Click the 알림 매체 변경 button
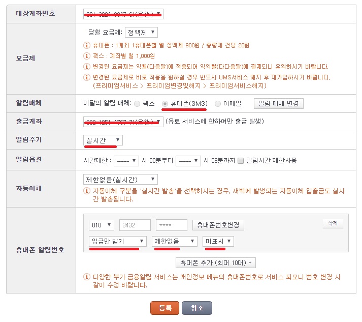Image resolution: width=362 pixels, height=322 pixels. coord(278,104)
